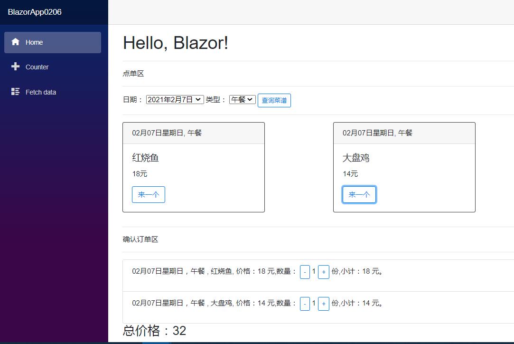The height and width of the screenshot is (344, 514).
Task: Select the Home house icon in sidebar
Action: [x=15, y=42]
